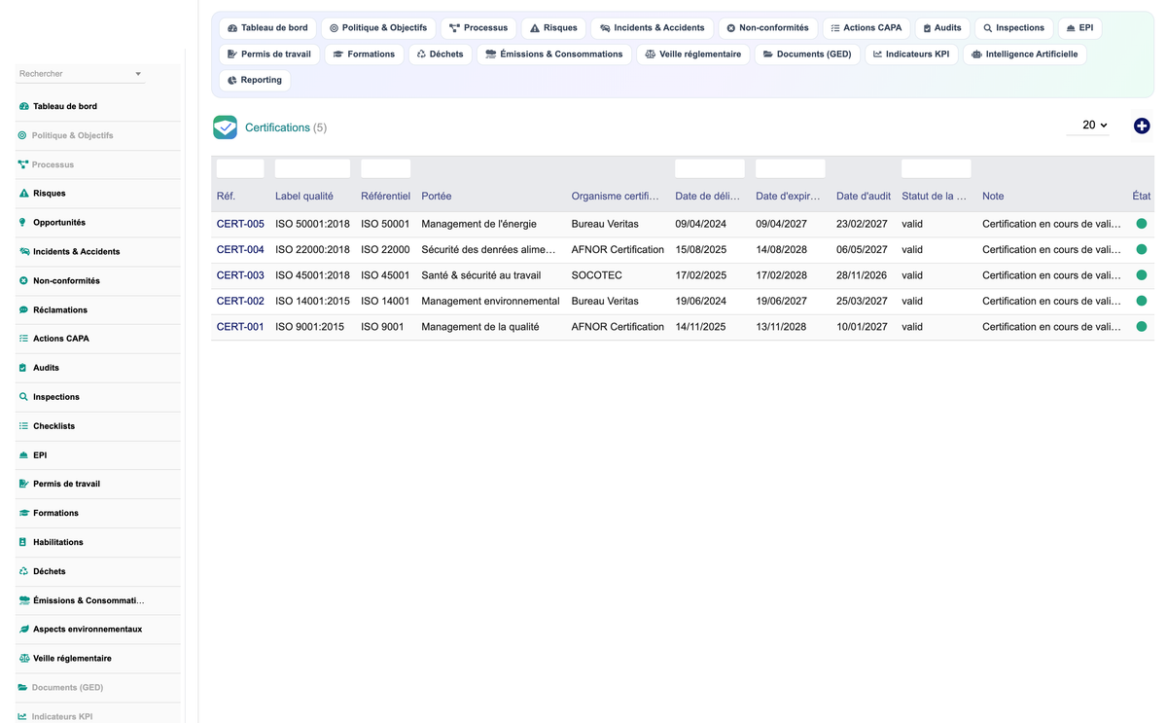Screen dimensions: 1167x723
Task: Open the top Actions CAPA tab
Action: (x=866, y=28)
